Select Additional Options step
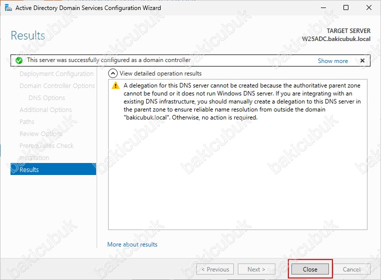The image size is (381, 280). tap(46, 109)
